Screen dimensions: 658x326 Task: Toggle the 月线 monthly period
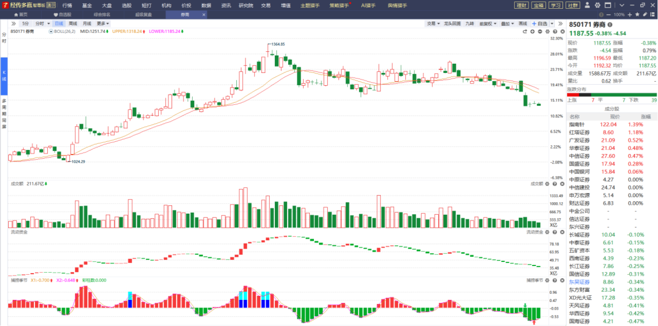87,23
